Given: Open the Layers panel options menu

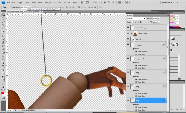Looking at the screenshot, I should pos(168,15).
